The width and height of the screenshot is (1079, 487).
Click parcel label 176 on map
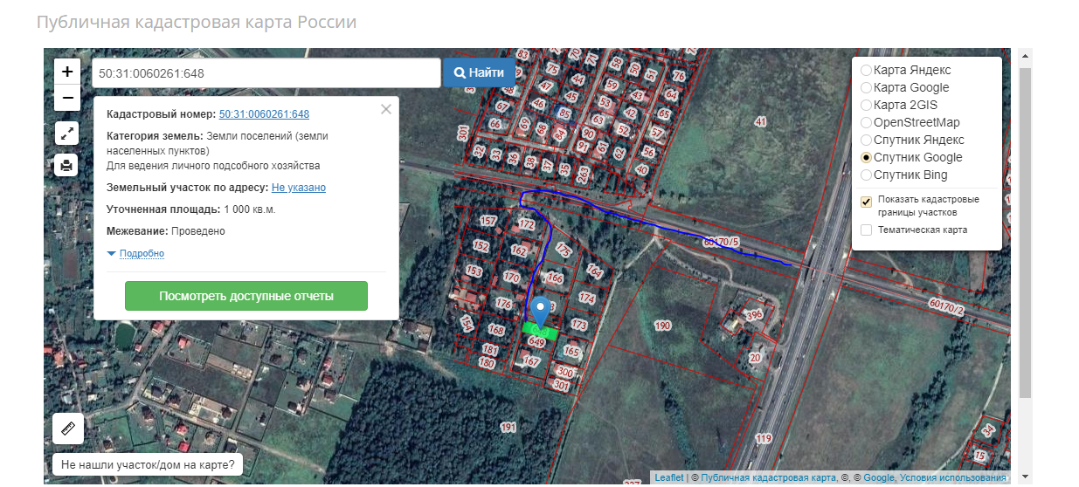[503, 304]
